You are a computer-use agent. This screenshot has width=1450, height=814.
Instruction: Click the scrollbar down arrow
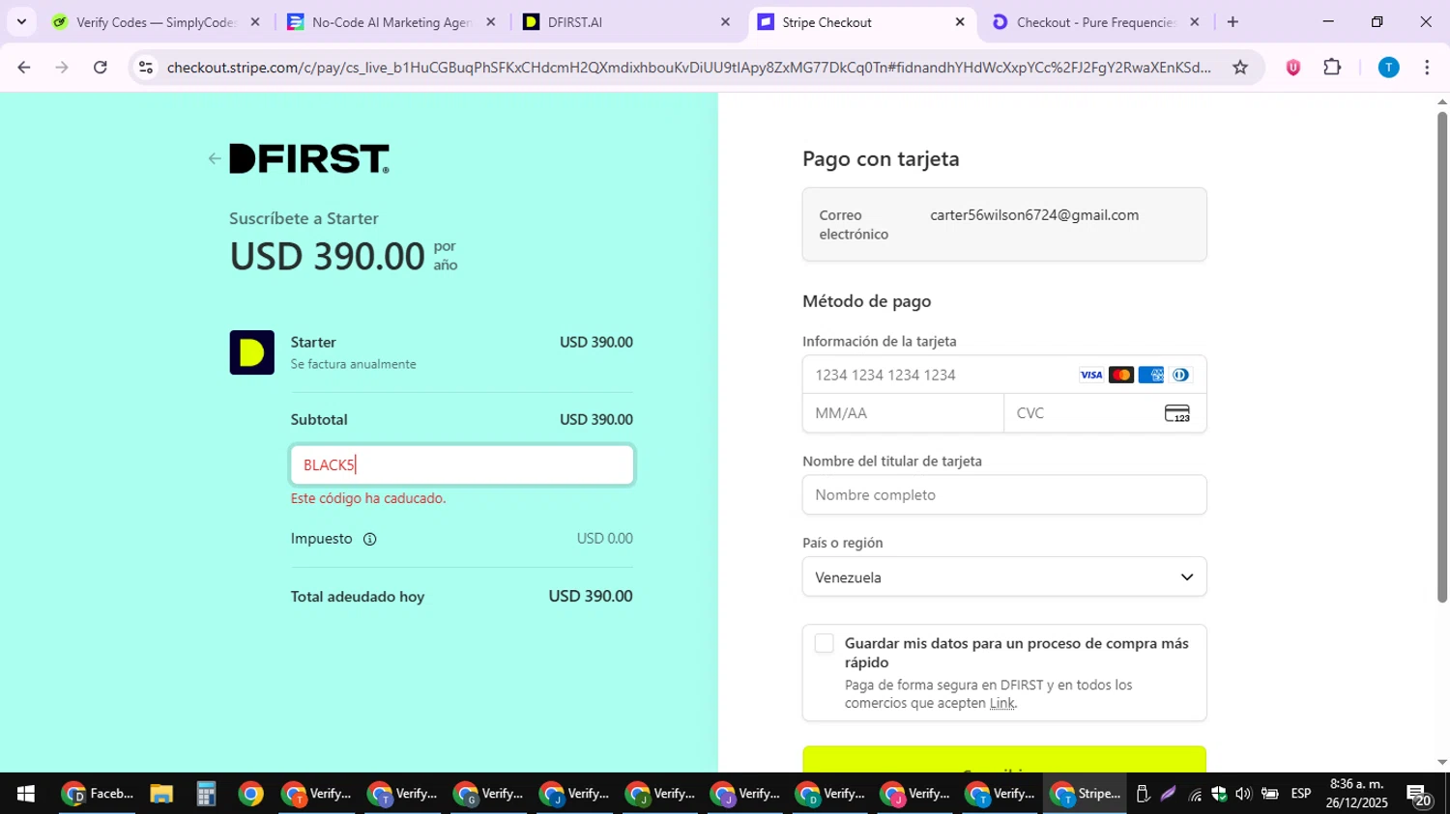pos(1442,763)
